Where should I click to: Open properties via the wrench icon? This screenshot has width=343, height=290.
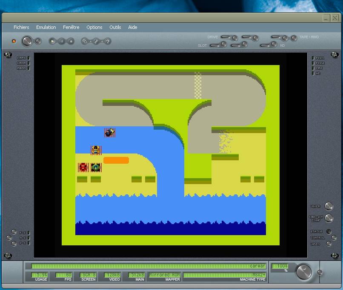tap(96, 41)
